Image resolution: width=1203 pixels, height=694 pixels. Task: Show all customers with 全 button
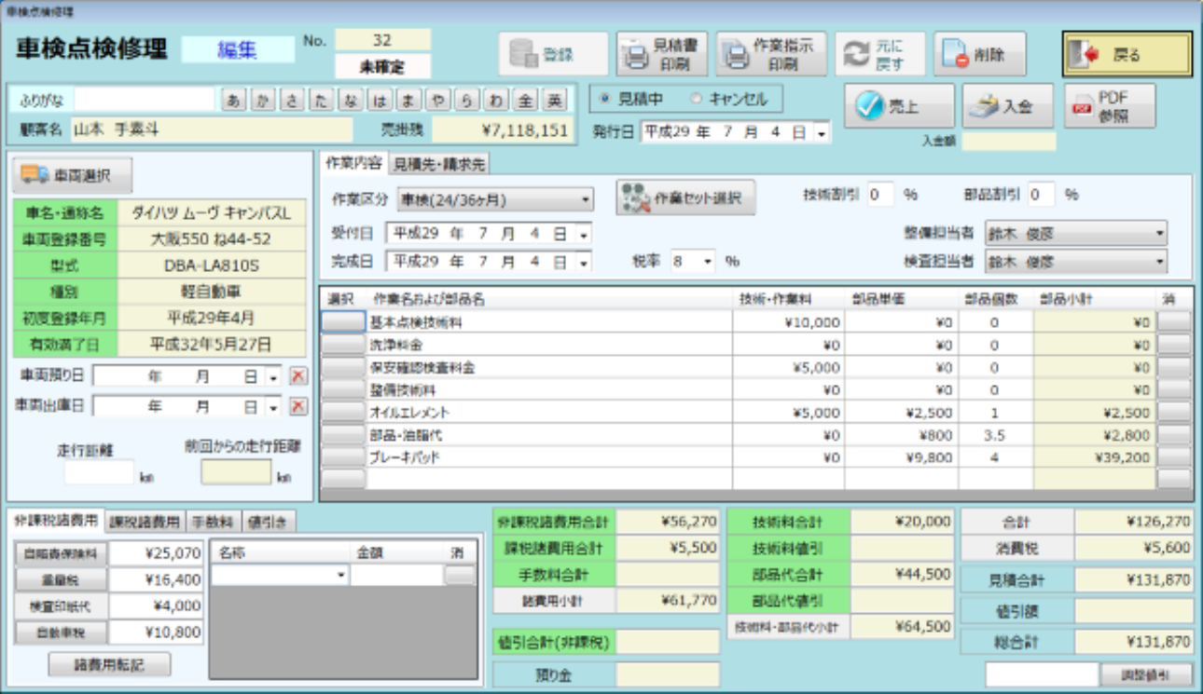[x=526, y=101]
